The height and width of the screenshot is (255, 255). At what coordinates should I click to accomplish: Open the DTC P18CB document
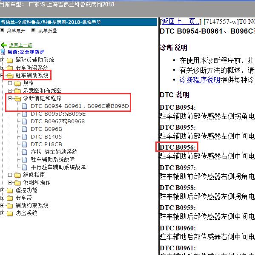[x=46, y=144]
